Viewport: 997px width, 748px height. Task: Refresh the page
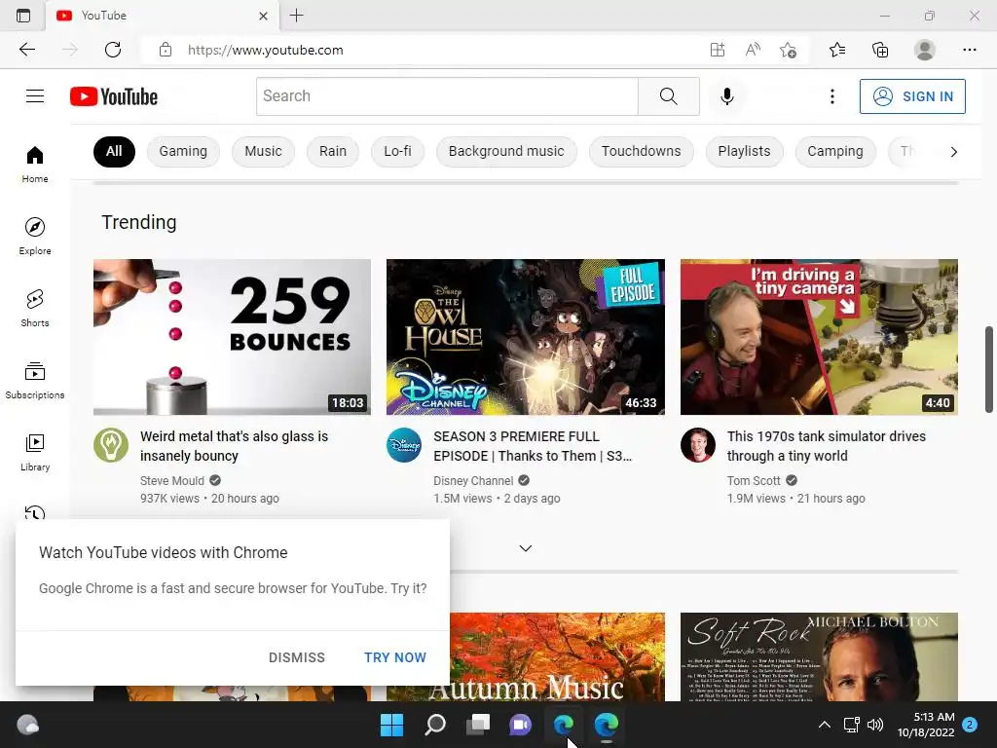[x=113, y=50]
